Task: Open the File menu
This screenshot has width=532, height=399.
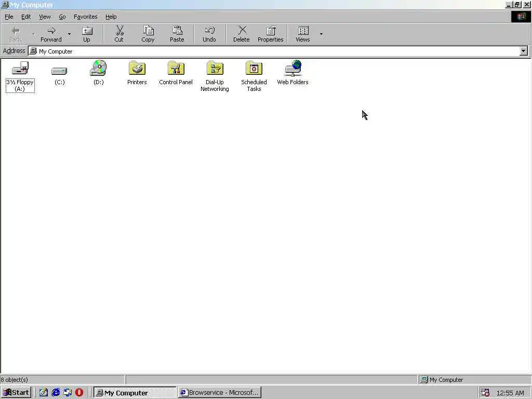Action: pos(9,17)
